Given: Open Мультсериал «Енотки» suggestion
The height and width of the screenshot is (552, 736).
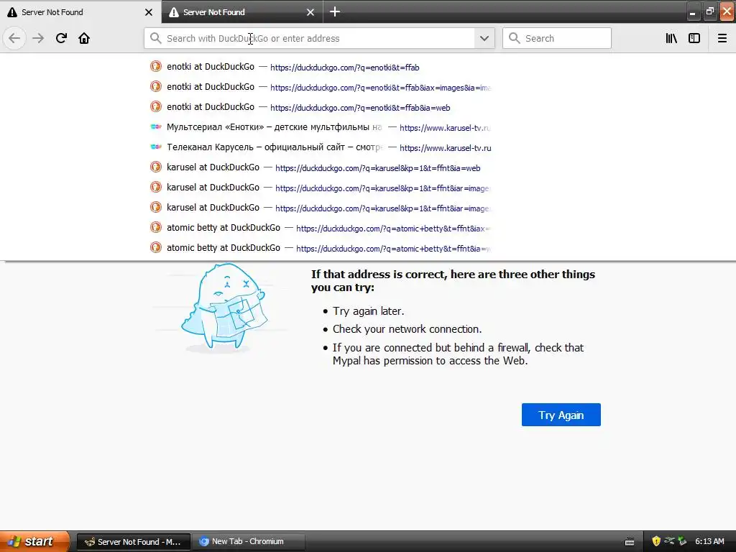Looking at the screenshot, I should [319, 127].
